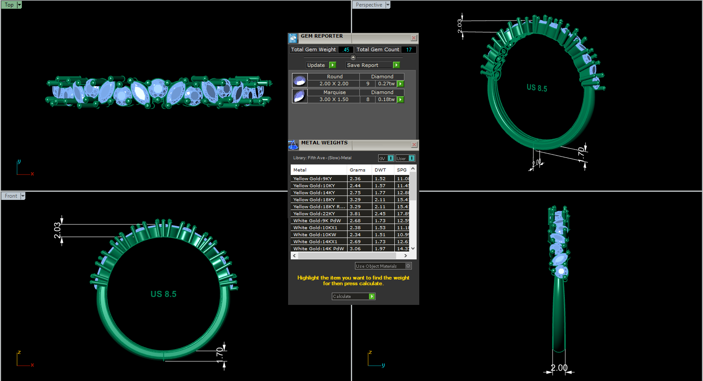Collapse Gem Reporter totals with round chevron
The height and width of the screenshot is (381, 703).
(353, 57)
